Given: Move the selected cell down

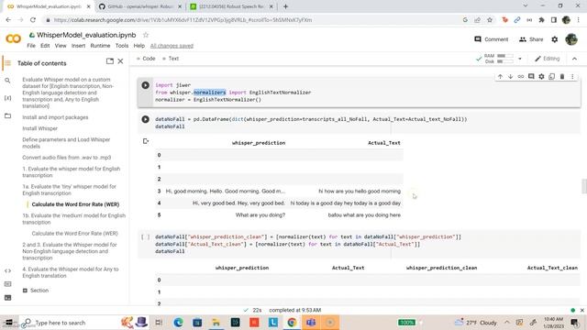Looking at the screenshot, I should click(x=510, y=77).
